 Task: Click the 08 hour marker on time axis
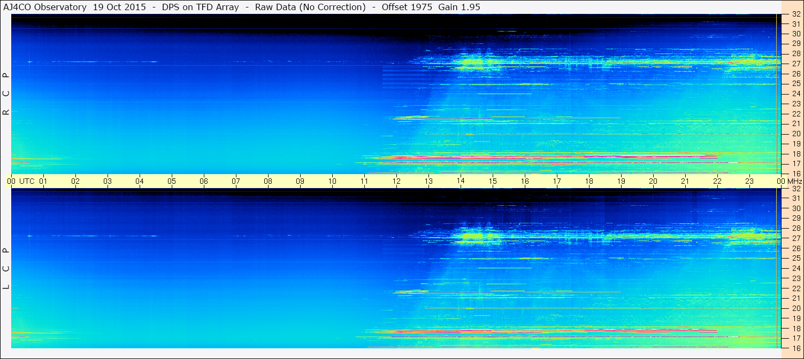coord(268,181)
